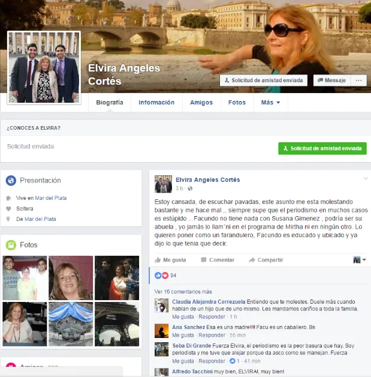The height and width of the screenshot is (377, 371).
Task: Click the speech bubble icon beside Comentar
Action: [204, 260]
